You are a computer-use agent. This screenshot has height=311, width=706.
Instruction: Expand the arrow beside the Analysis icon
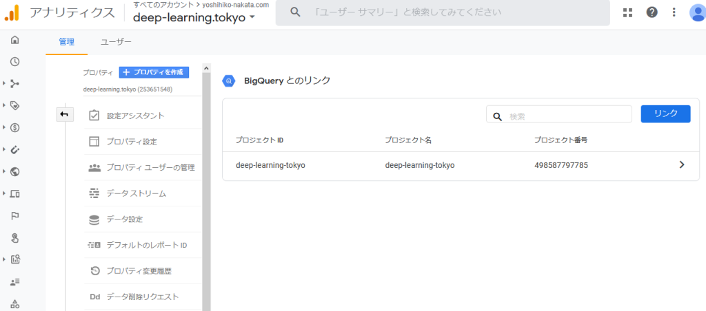coord(4,259)
